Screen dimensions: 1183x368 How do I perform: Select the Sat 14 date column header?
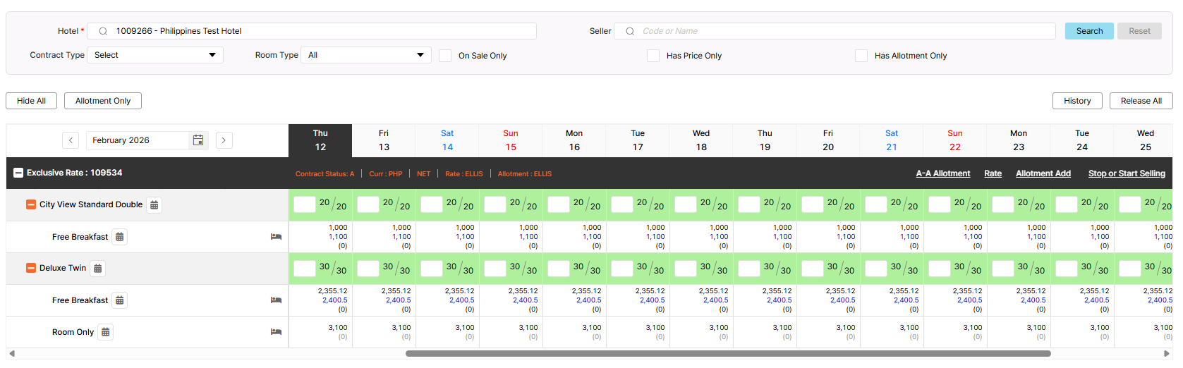point(447,140)
